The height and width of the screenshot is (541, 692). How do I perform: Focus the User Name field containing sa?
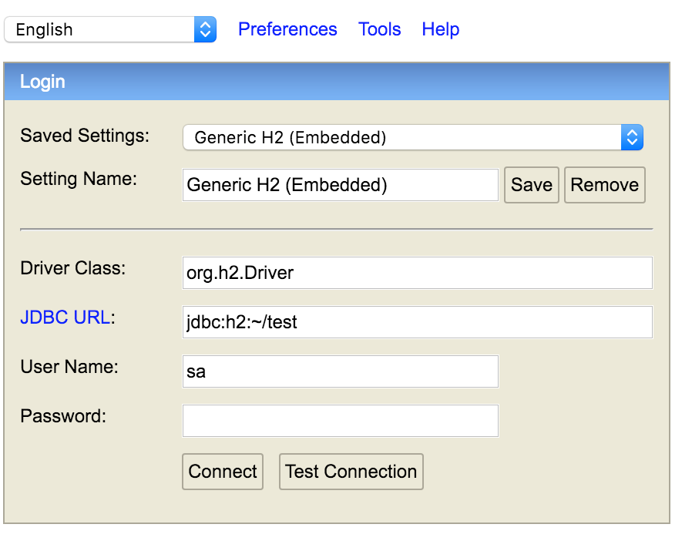[340, 371]
